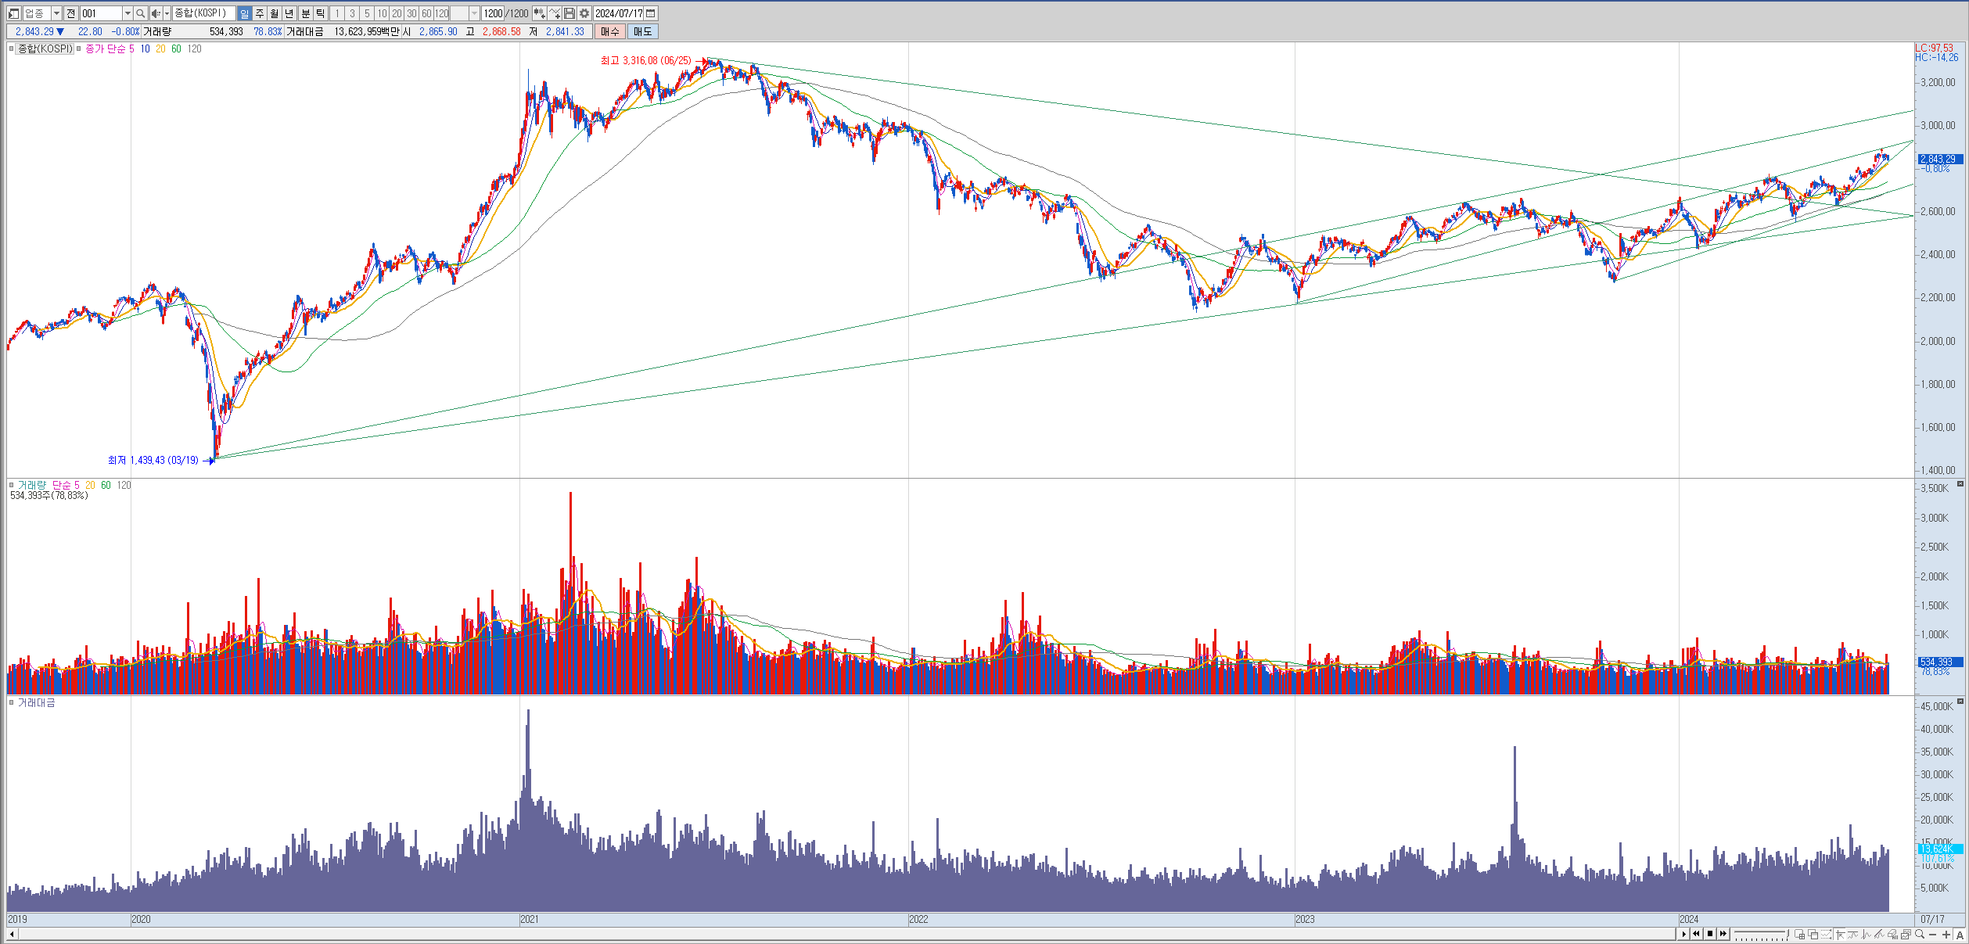1969x944 pixels.
Task: Click the fast-forward replay button
Action: 1723,934
